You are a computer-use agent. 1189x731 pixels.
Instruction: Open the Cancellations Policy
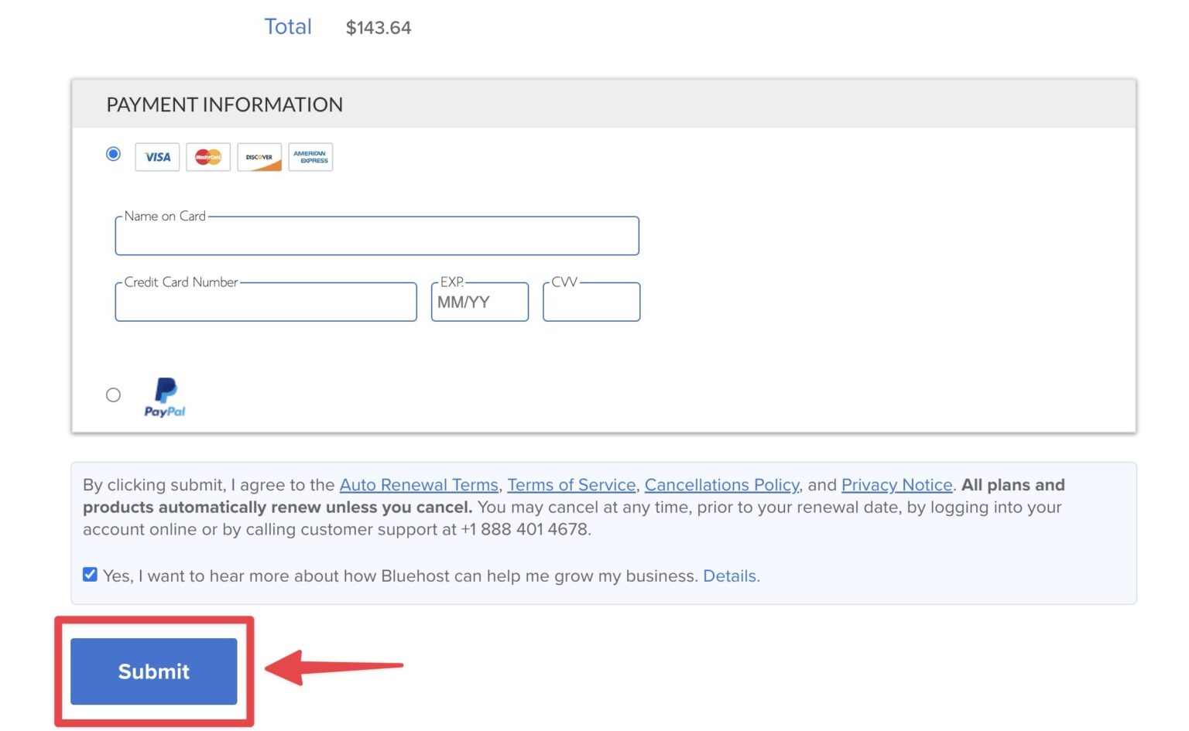coord(722,485)
